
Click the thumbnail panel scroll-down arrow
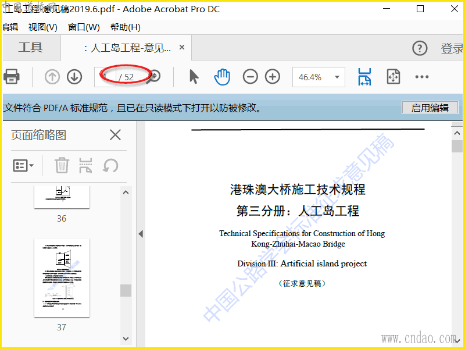126,339
